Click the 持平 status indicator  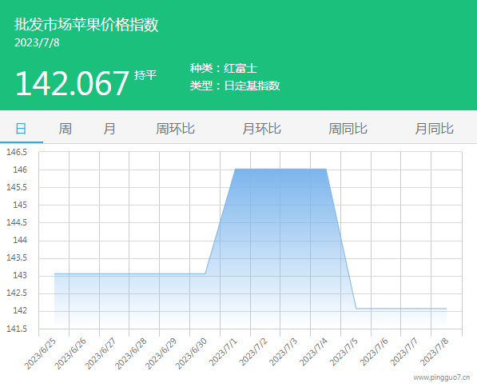click(x=145, y=75)
